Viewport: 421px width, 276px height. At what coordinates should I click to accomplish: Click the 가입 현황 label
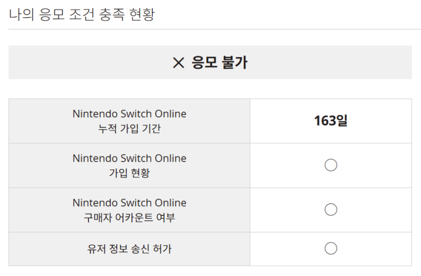pyautogui.click(x=129, y=173)
